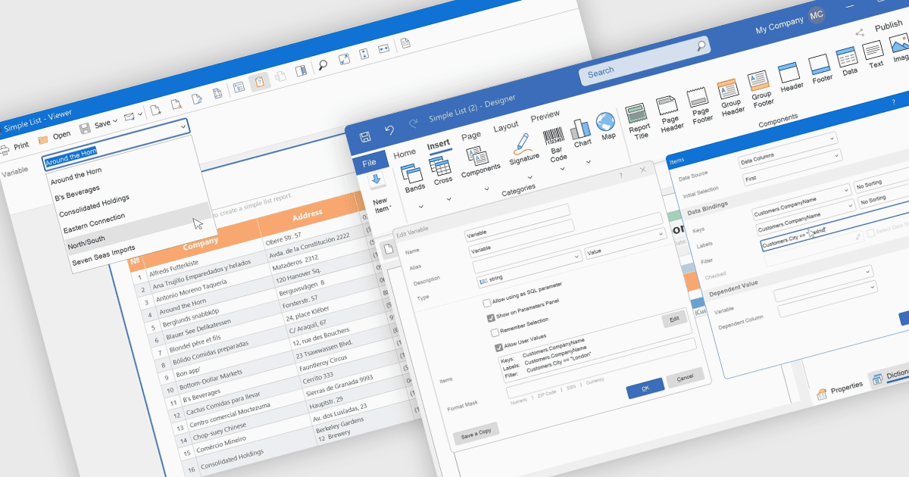Click the Redo arrow in Designer title bar

click(413, 124)
